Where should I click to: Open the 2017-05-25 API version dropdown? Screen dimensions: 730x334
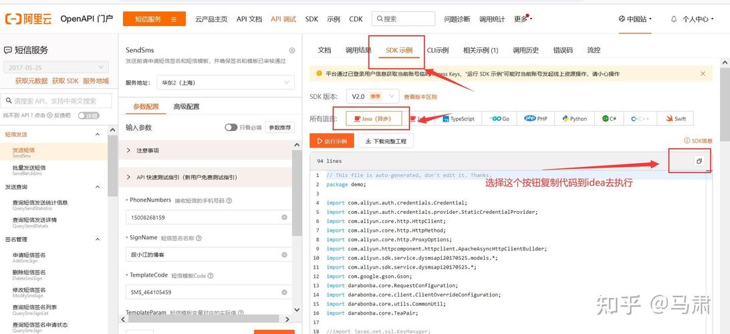point(56,67)
